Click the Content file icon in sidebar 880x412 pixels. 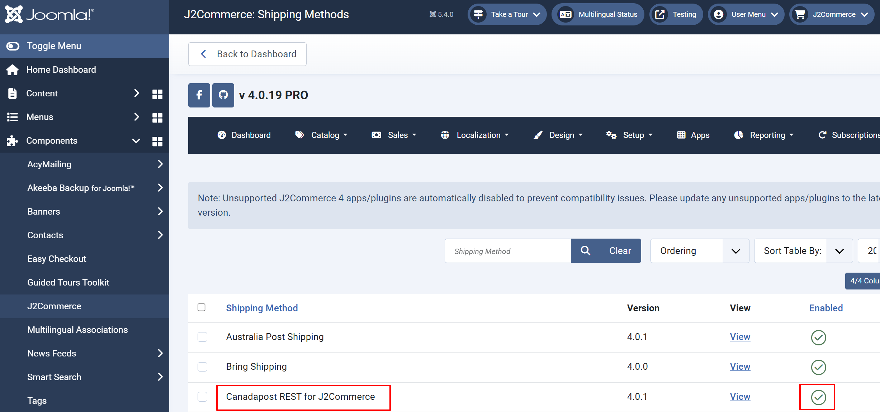[x=13, y=93]
